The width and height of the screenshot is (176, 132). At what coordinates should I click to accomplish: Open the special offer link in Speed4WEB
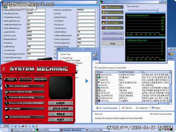click(118, 38)
